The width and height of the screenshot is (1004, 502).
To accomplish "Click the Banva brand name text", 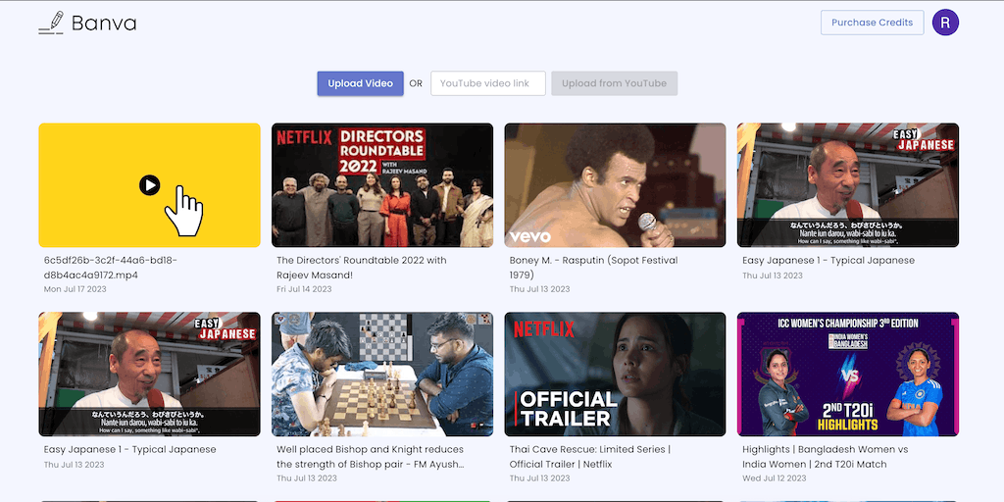I will pyautogui.click(x=104, y=24).
